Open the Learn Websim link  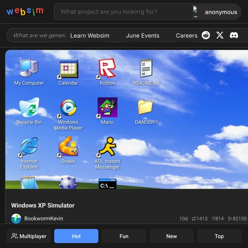pyautogui.click(x=90, y=36)
